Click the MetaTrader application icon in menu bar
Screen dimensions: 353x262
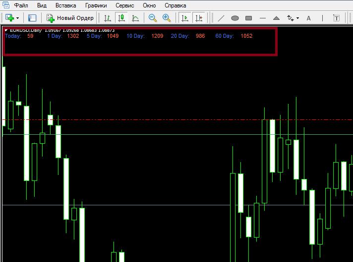pyautogui.click(x=6, y=5)
